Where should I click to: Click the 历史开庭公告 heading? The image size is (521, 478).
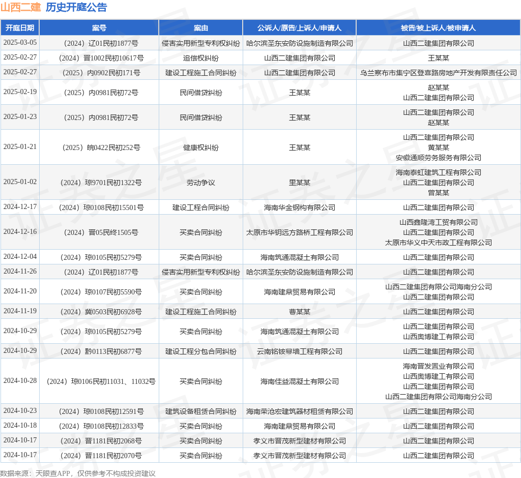[x=76, y=7]
